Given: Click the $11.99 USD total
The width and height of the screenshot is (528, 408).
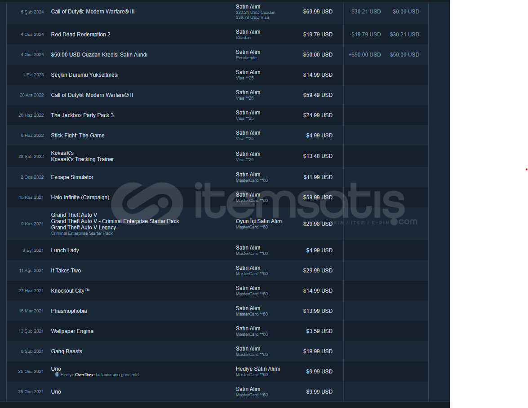Looking at the screenshot, I should pyautogui.click(x=318, y=177).
